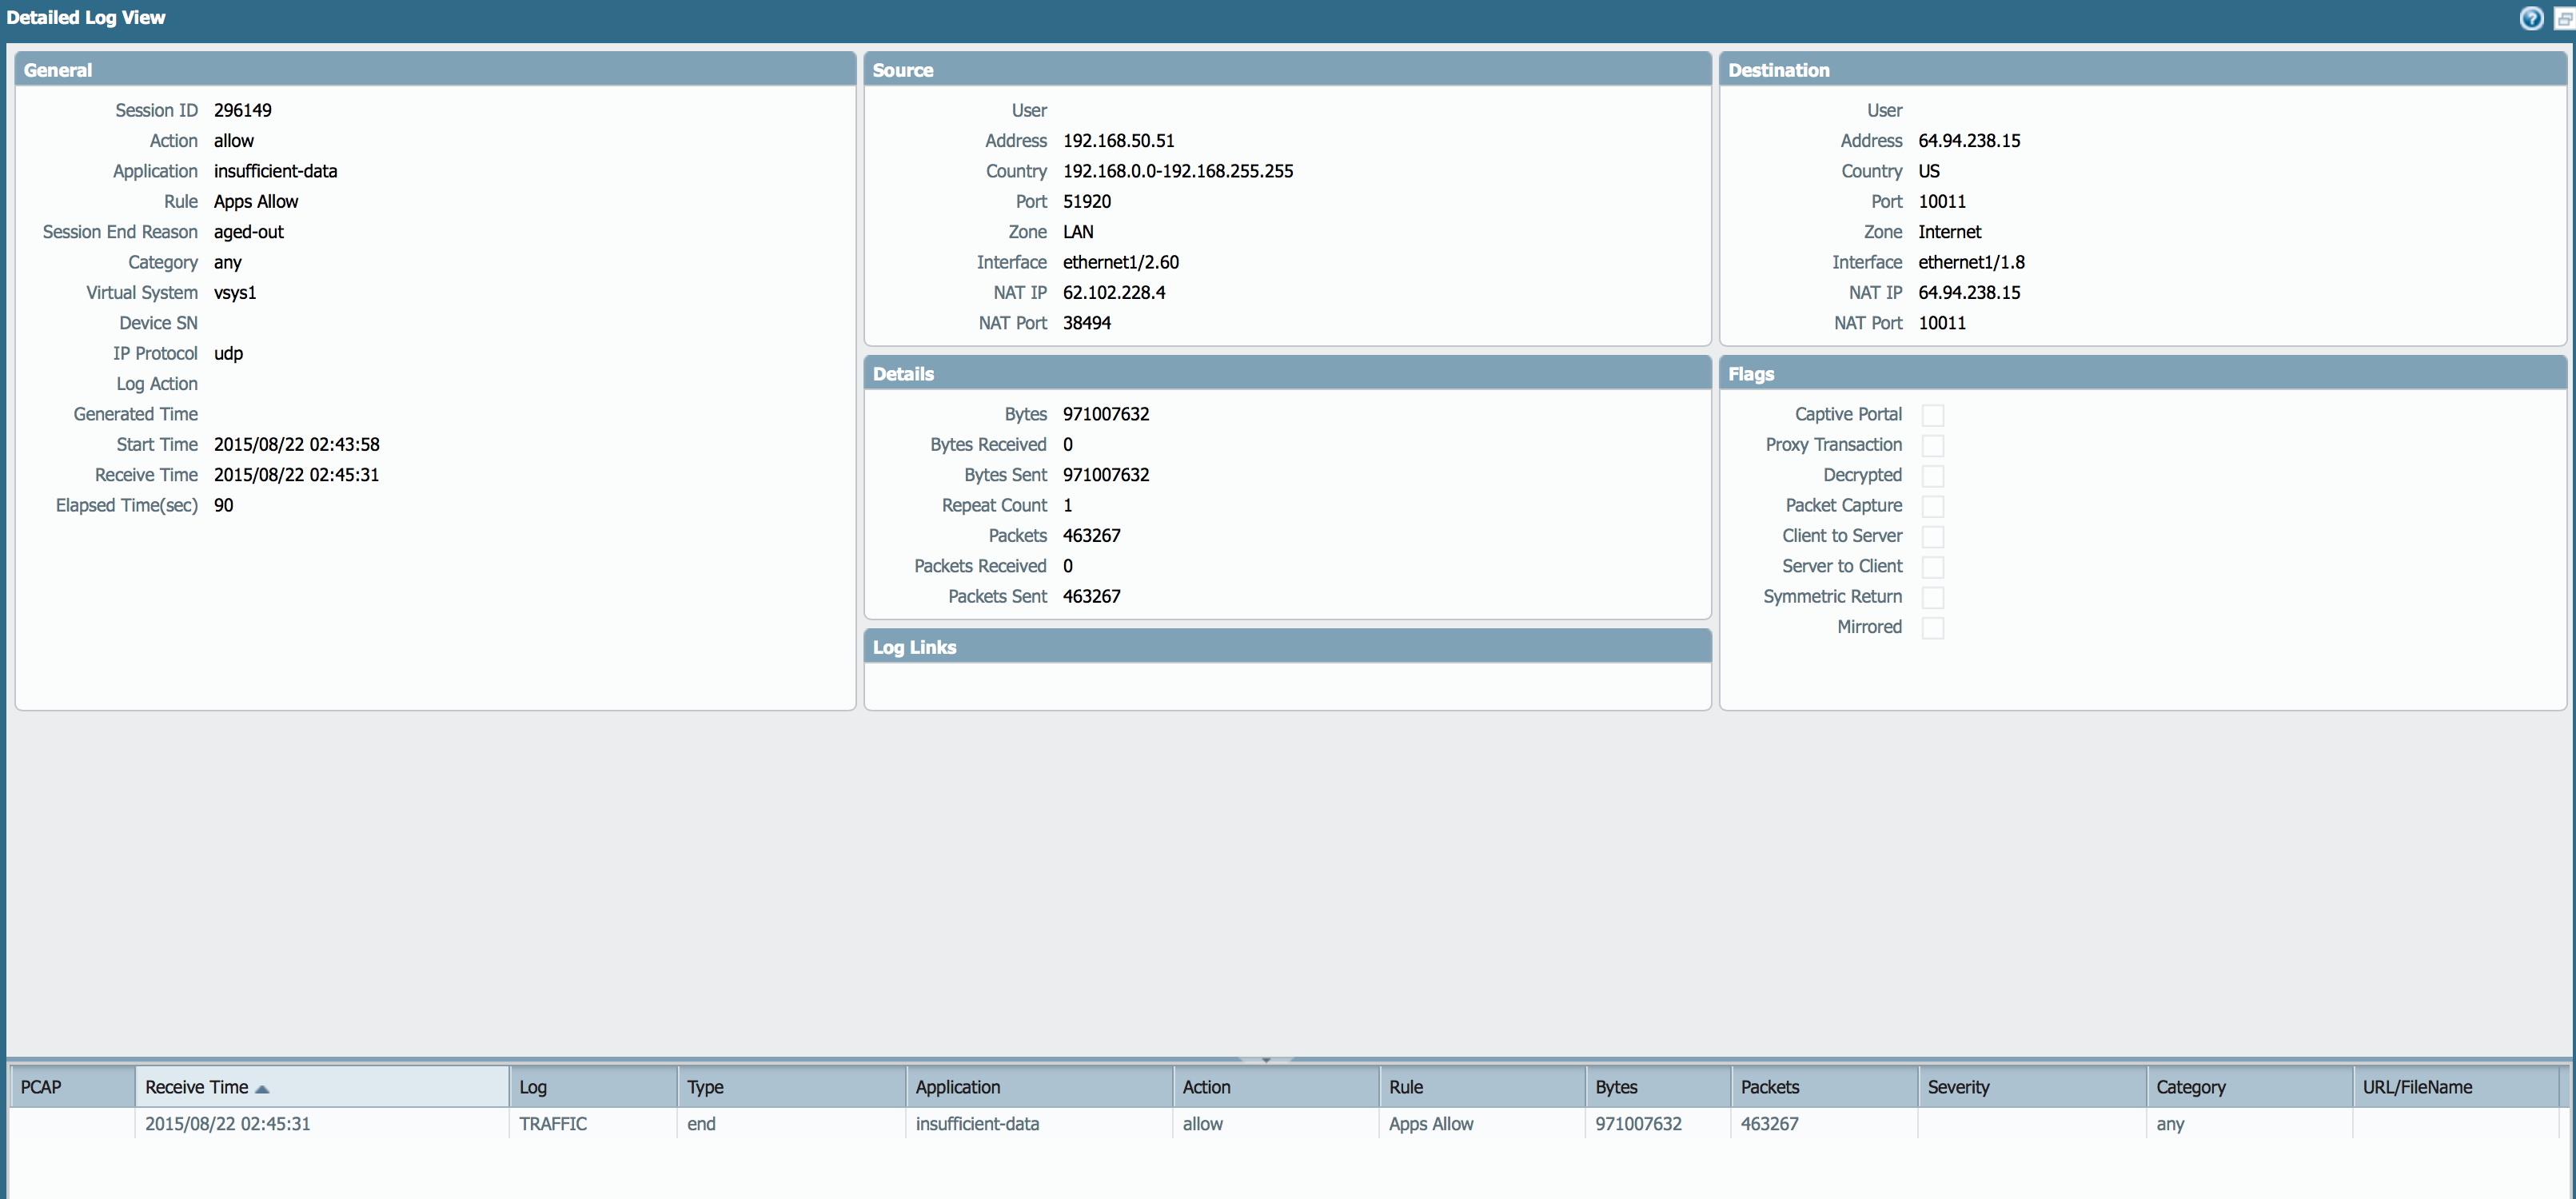Toggle the Decrypted flag checkbox

tap(1934, 475)
